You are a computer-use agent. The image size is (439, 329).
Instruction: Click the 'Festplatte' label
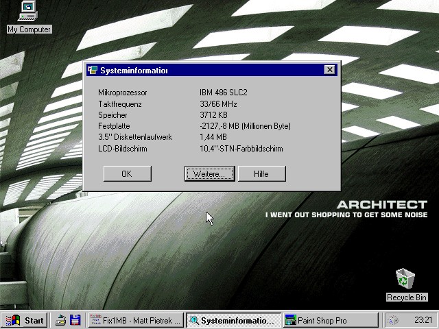coord(114,126)
